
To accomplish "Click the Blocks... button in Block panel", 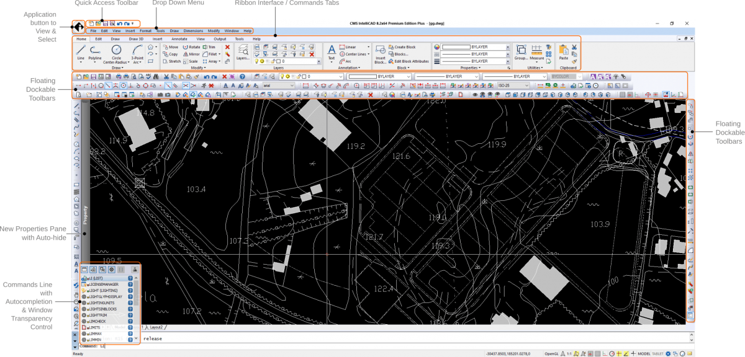I will tap(400, 54).
